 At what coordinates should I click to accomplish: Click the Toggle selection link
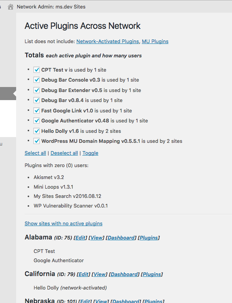(90, 153)
